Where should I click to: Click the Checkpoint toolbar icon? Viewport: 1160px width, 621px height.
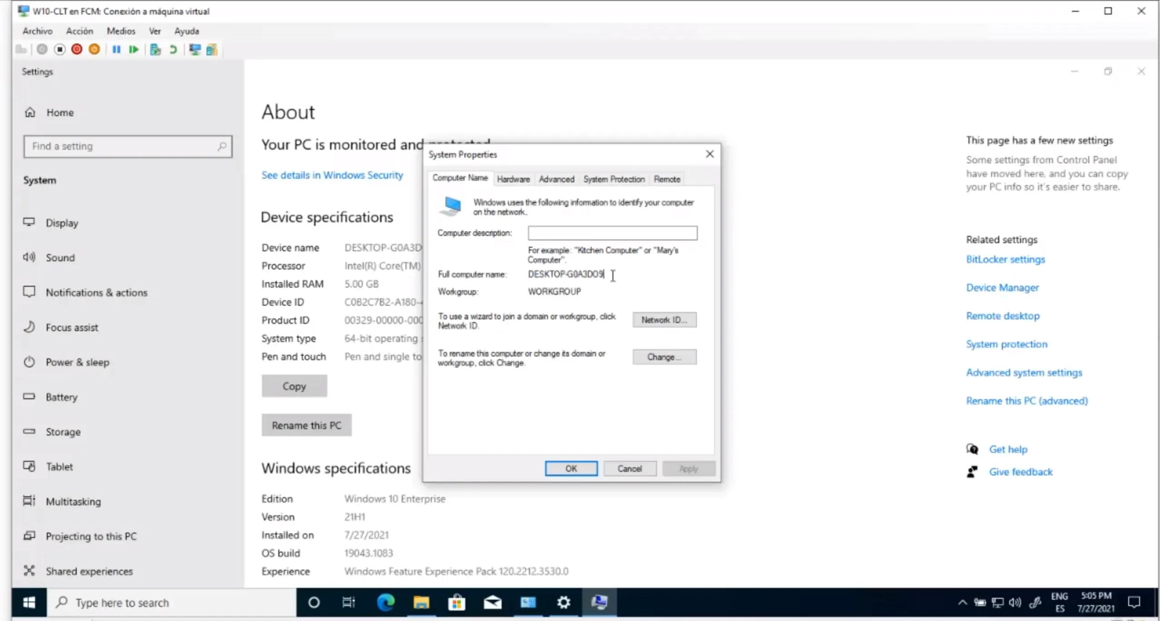tap(155, 49)
